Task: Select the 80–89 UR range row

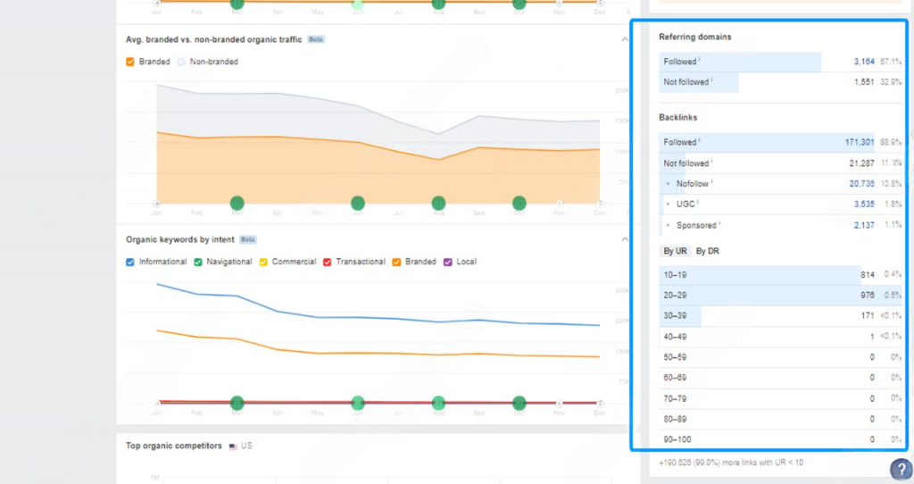Action: coord(780,420)
